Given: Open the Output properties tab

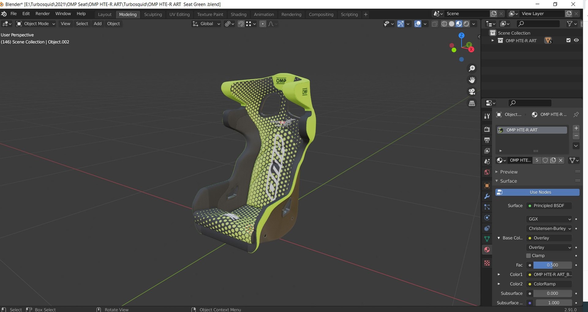Looking at the screenshot, I should tap(487, 140).
